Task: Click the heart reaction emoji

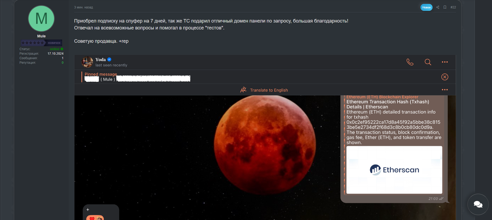Action: (91, 218)
